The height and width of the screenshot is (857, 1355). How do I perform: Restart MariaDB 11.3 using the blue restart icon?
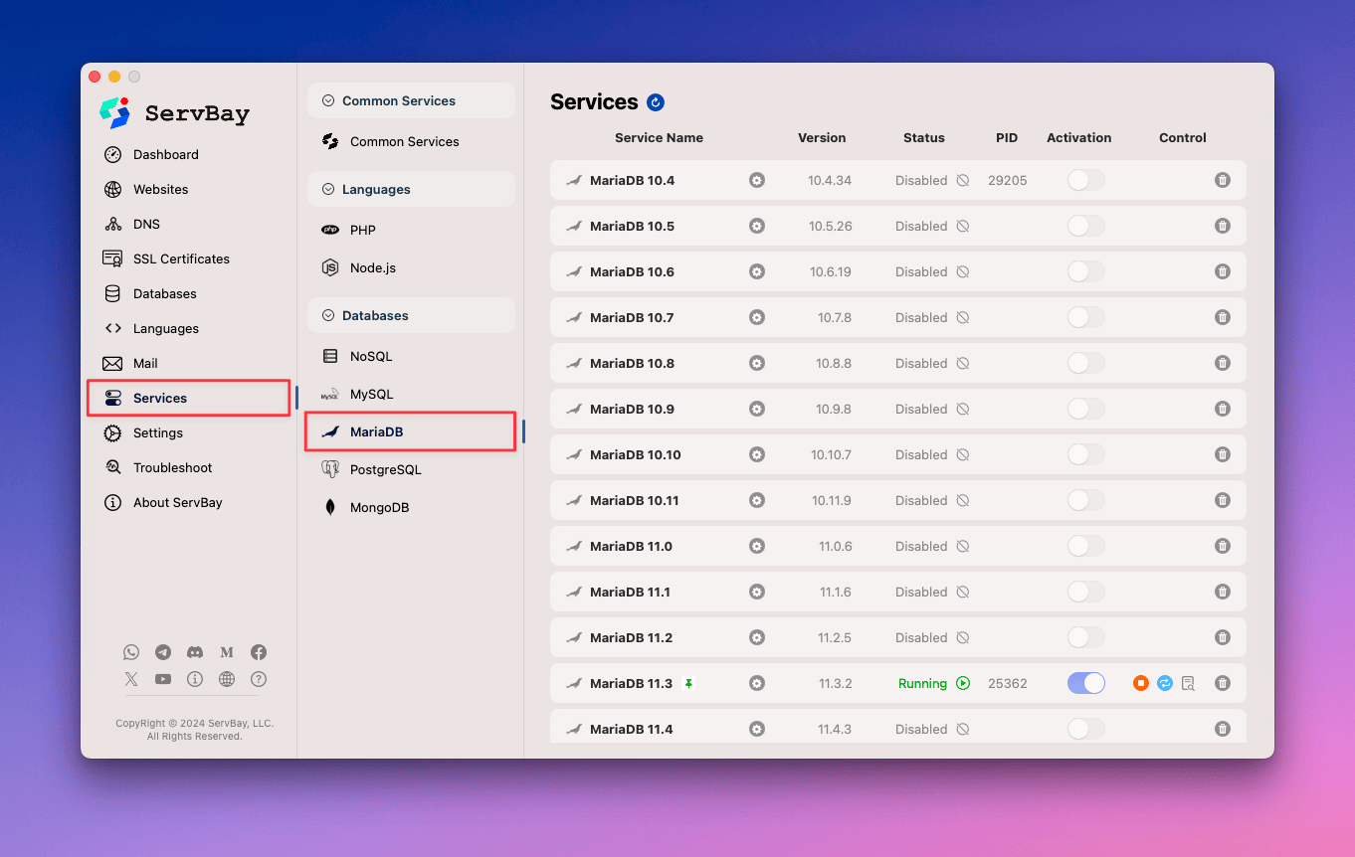[1164, 683]
